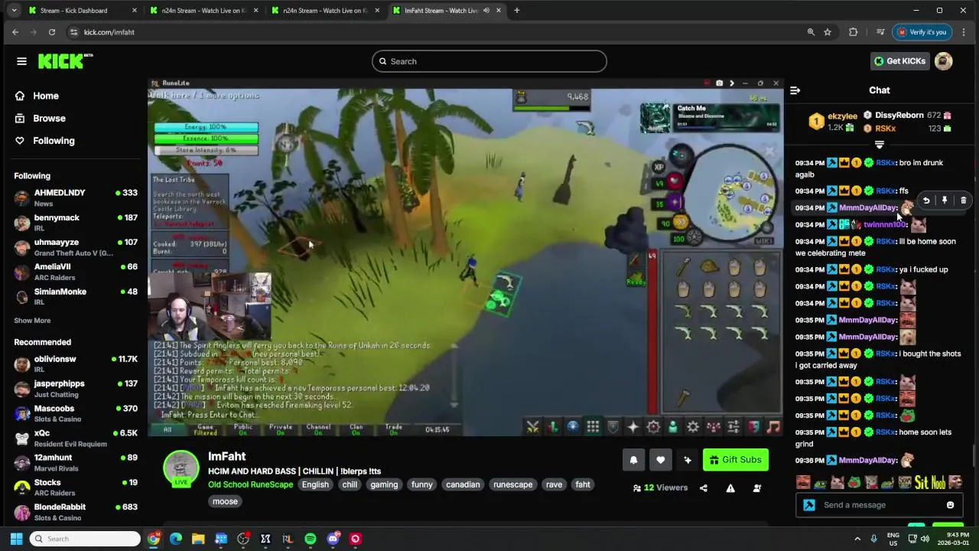This screenshot has height=551, width=979.
Task: Share the stream via share icon
Action: [704, 488]
